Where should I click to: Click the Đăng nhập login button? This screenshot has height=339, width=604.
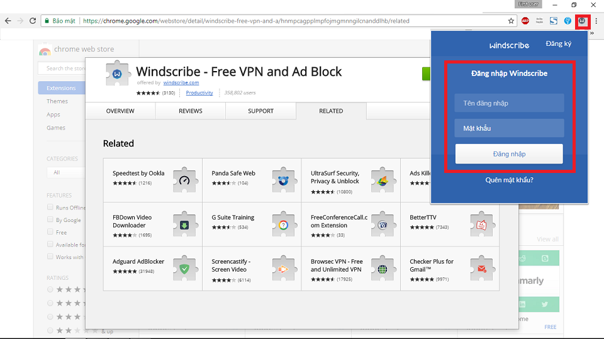[509, 153]
